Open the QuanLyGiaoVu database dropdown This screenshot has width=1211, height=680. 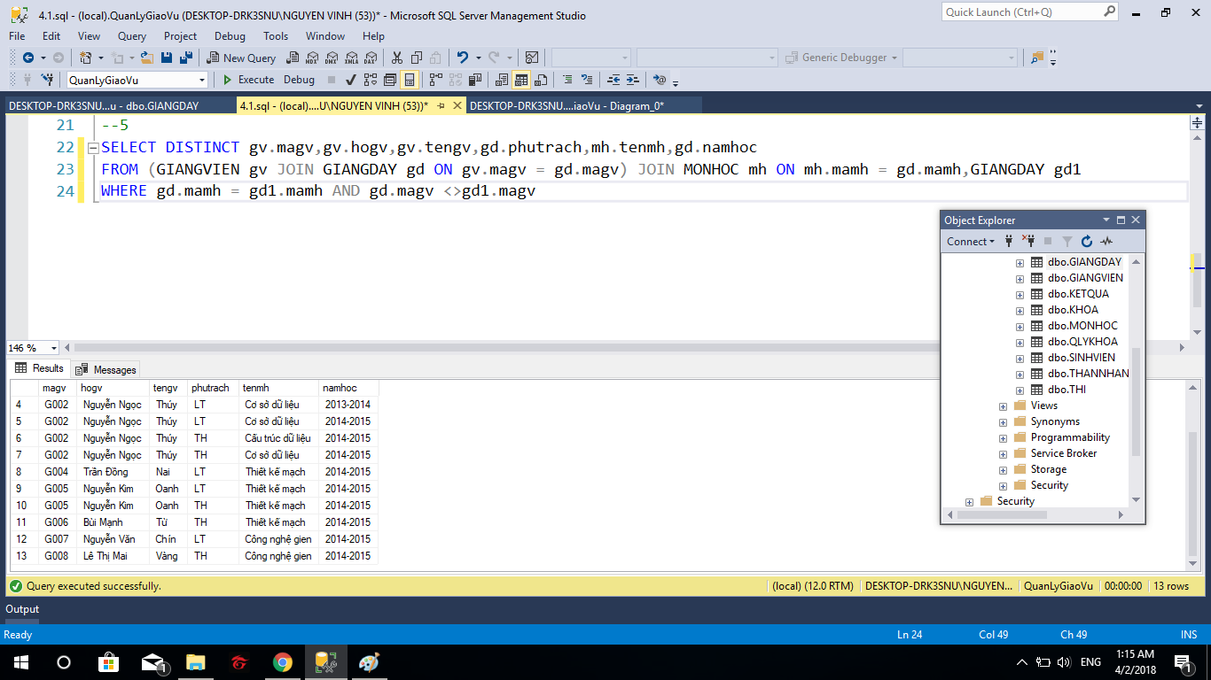coord(202,81)
